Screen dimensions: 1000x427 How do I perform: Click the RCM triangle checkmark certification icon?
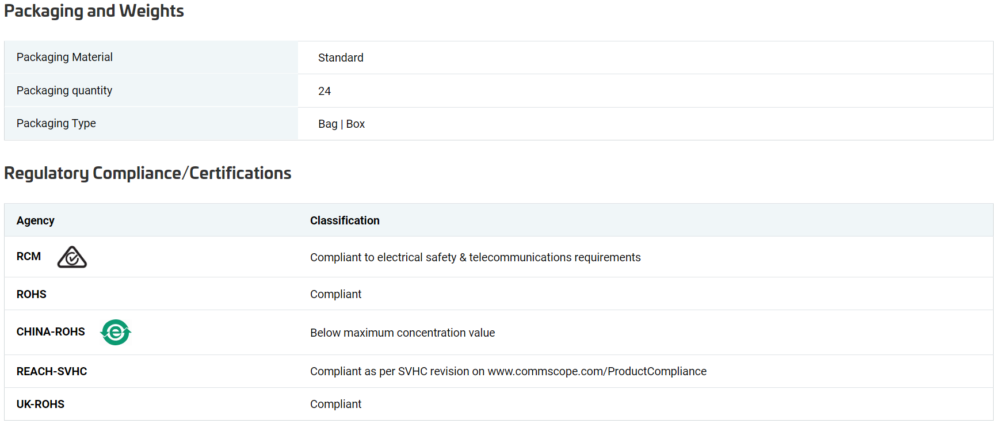tap(72, 257)
